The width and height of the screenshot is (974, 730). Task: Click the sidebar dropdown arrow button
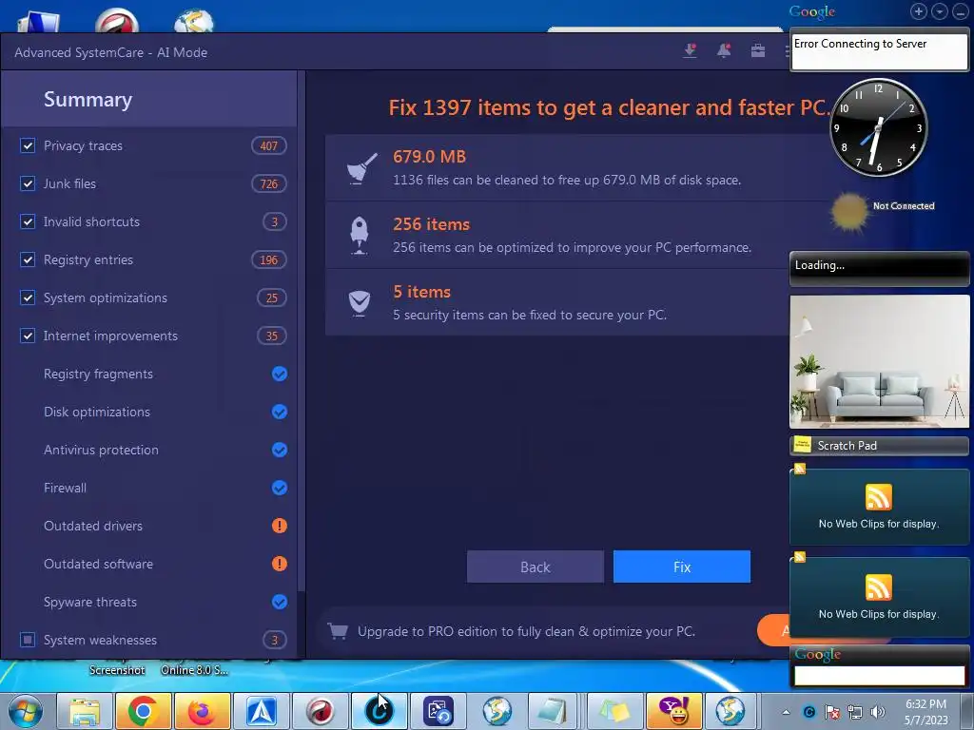pyautogui.click(x=939, y=11)
